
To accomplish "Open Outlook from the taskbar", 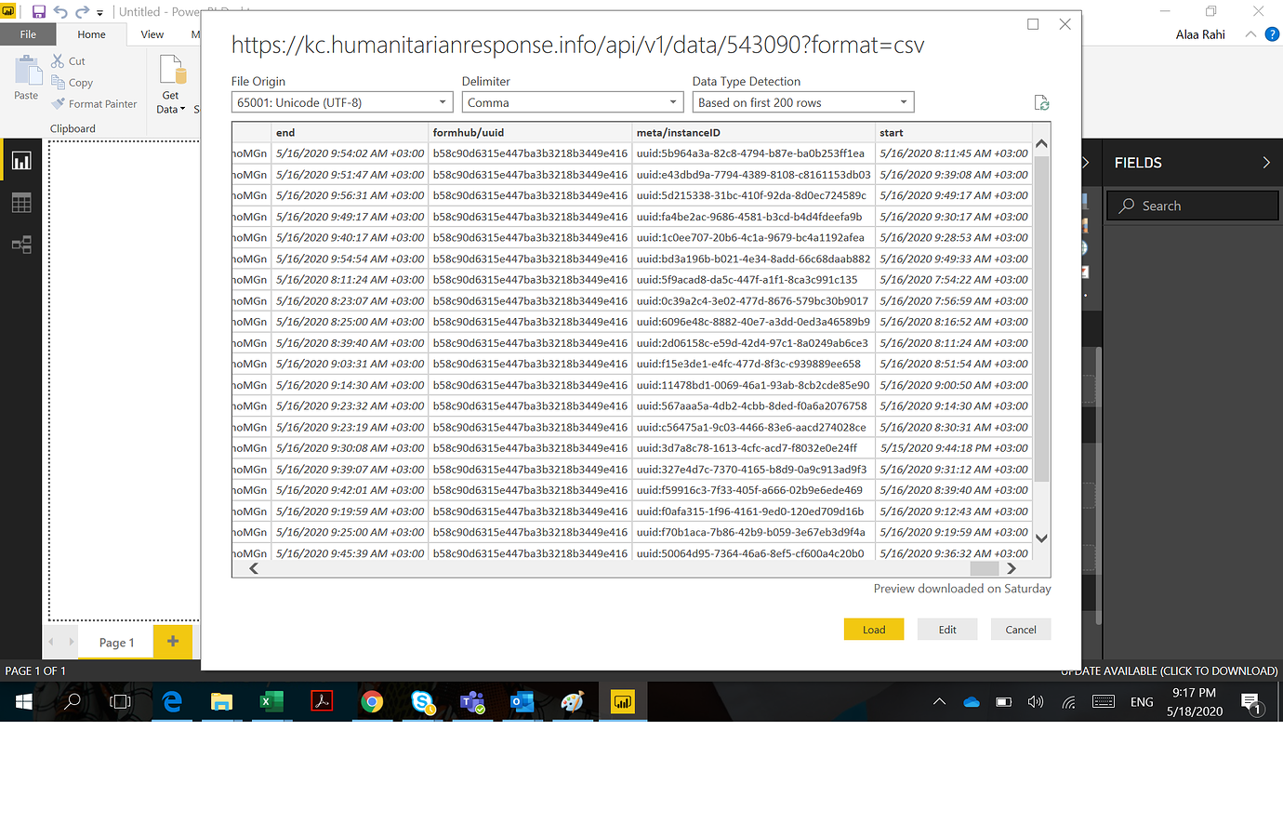I will click(x=522, y=701).
